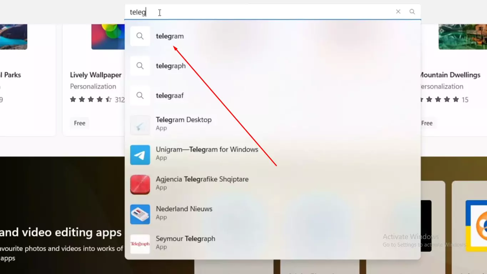
Task: Open the Mountain Dwellings theme card
Action: click(454, 80)
